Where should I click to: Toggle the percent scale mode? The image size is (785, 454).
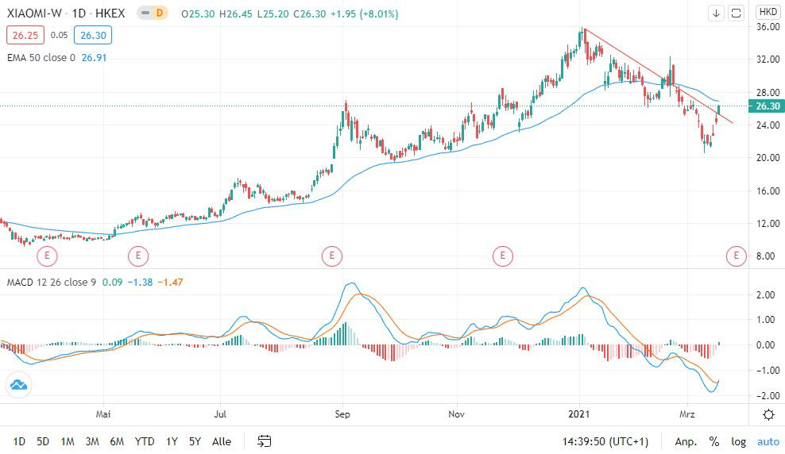pos(713,441)
